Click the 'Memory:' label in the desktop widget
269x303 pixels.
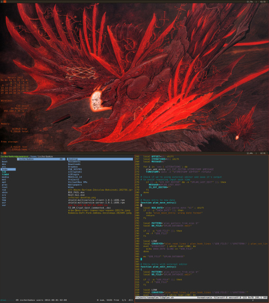coord(6,123)
